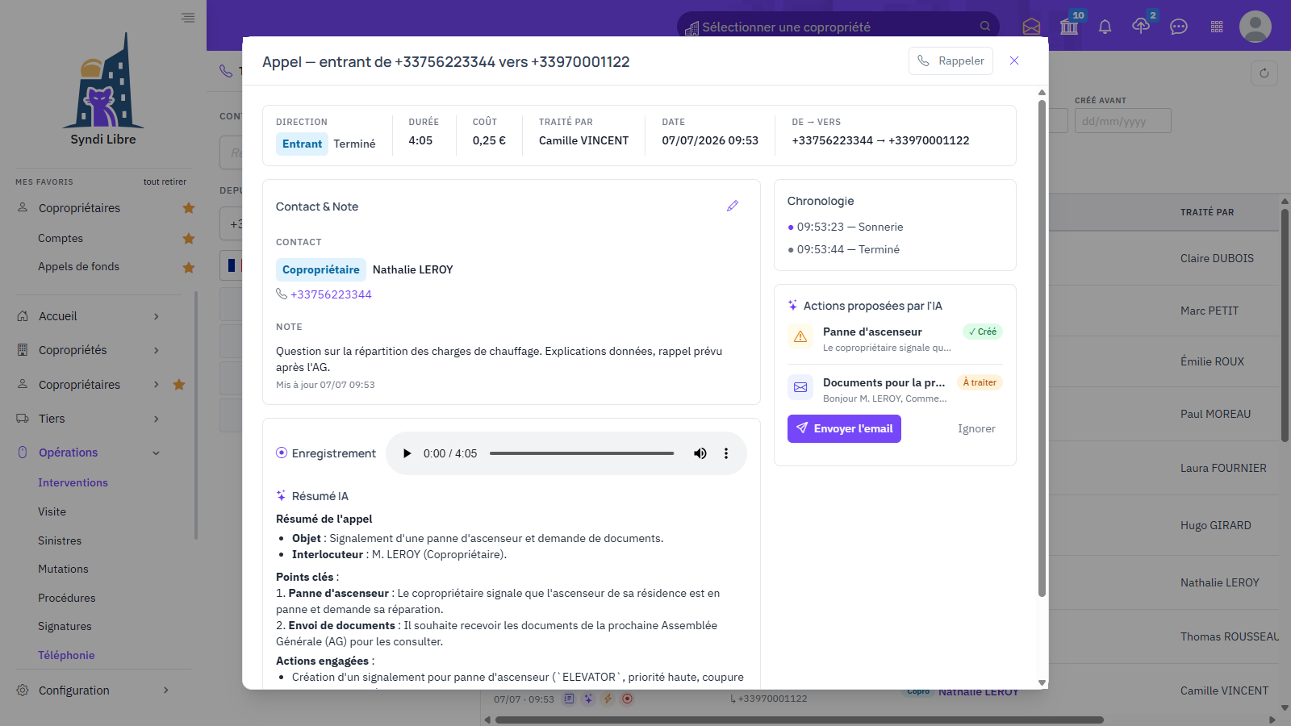
Task: Click the Syndi Libre logo
Action: 103,89
